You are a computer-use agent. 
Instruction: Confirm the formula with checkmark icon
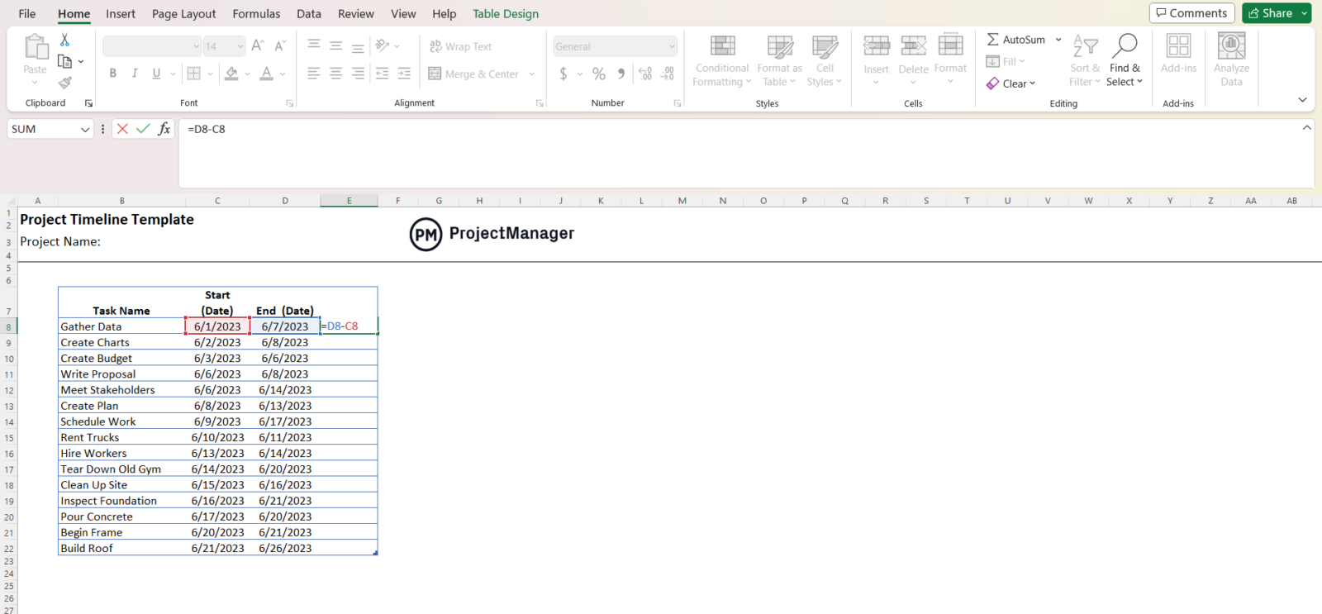[x=143, y=129]
